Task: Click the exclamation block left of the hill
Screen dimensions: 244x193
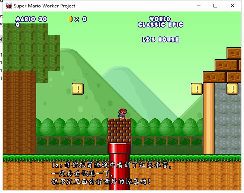Action: coord(78,89)
